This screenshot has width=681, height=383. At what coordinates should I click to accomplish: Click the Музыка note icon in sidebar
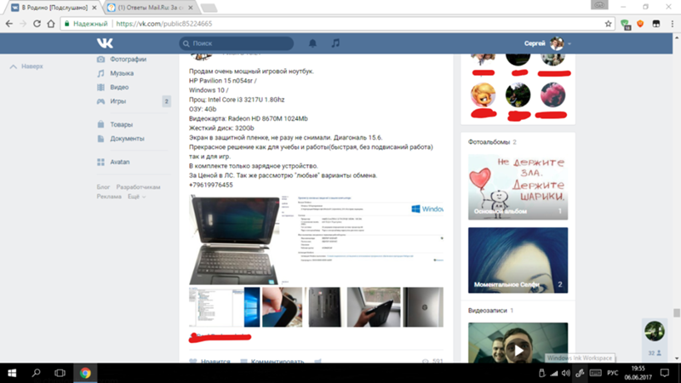coord(100,73)
